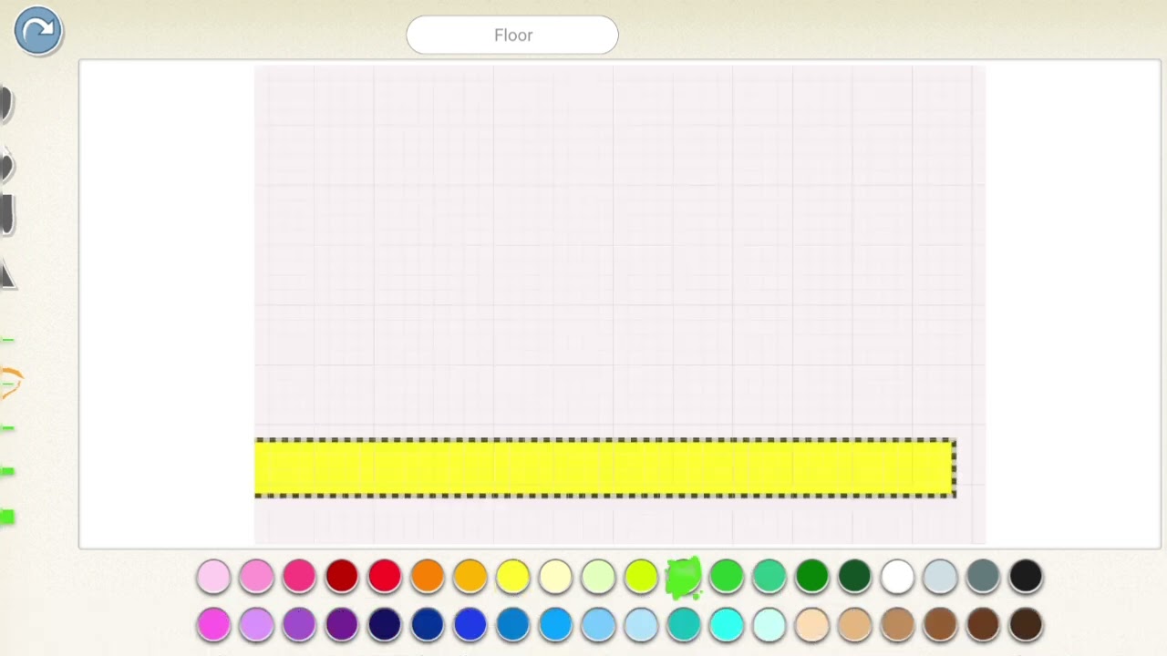Choose the magenta color swatch

coord(214,625)
